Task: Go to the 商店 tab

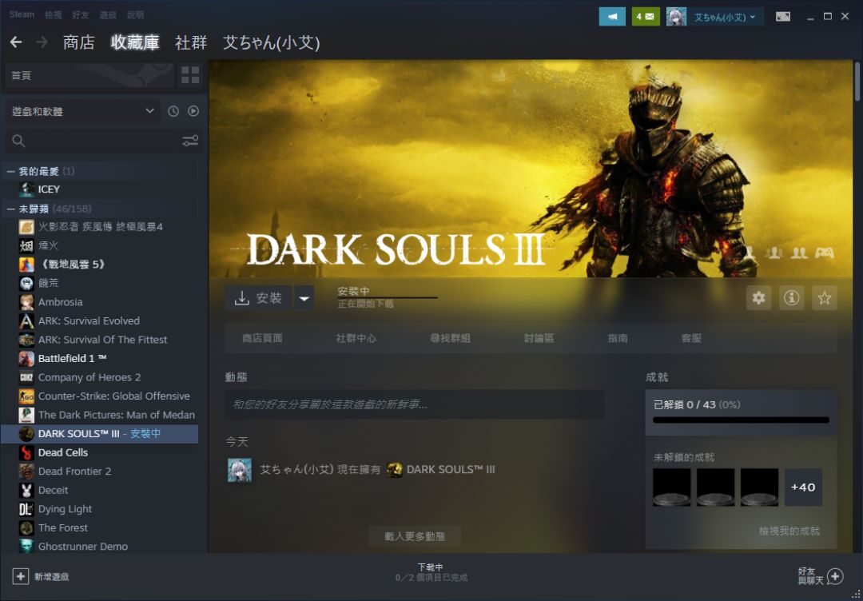Action: [78, 42]
